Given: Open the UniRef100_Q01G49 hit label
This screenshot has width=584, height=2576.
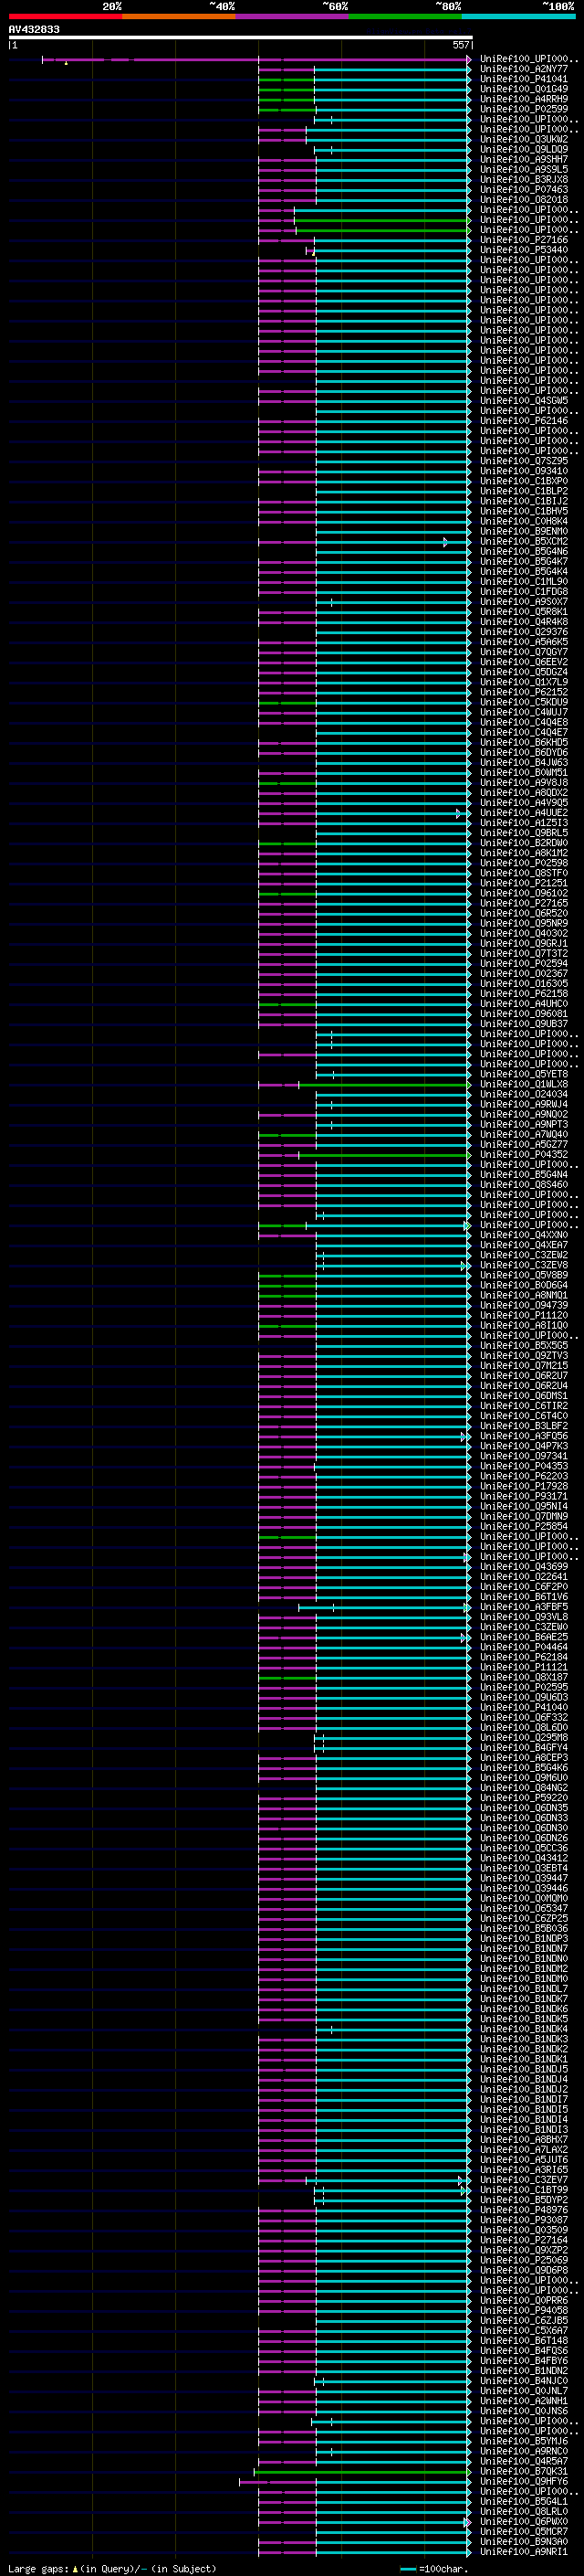Looking at the screenshot, I should (x=524, y=89).
